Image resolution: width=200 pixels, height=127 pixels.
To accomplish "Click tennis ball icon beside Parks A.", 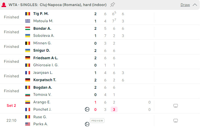I will pyautogui.click(x=87, y=124).
